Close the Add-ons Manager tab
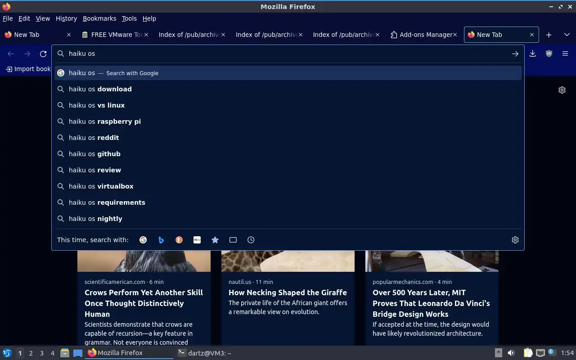The height and width of the screenshot is (360, 576). (x=454, y=35)
